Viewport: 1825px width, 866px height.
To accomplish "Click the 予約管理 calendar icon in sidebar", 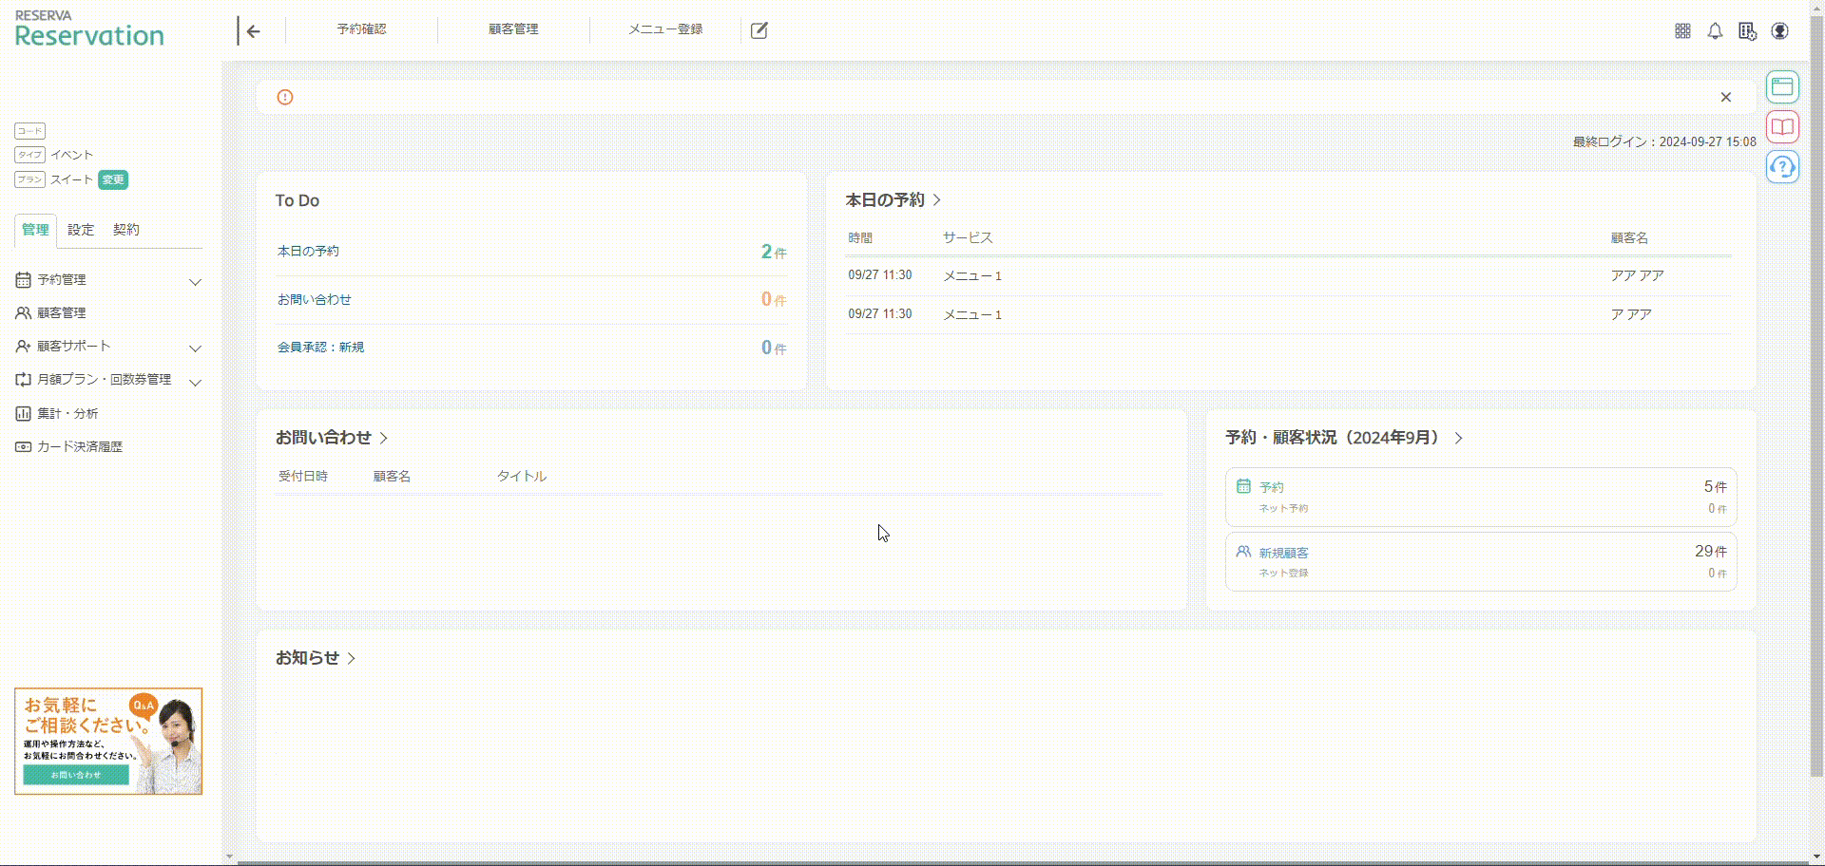I will (23, 280).
